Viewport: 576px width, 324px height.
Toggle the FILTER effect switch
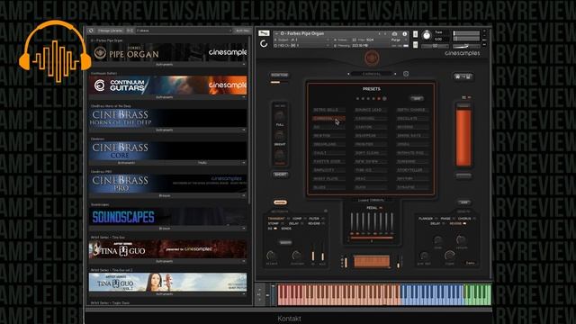pos(323,219)
